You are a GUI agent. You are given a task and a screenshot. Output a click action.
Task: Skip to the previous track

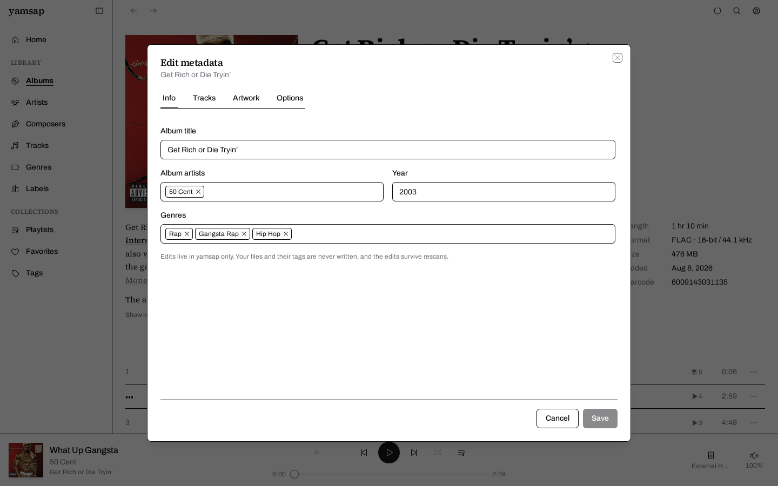click(364, 453)
